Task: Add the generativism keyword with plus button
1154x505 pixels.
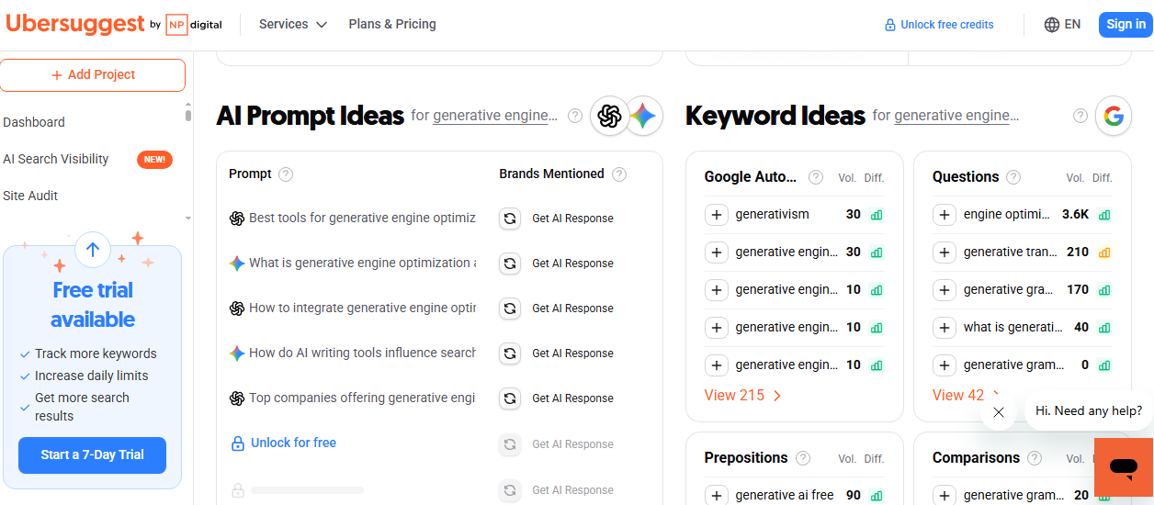Action: [x=717, y=215]
